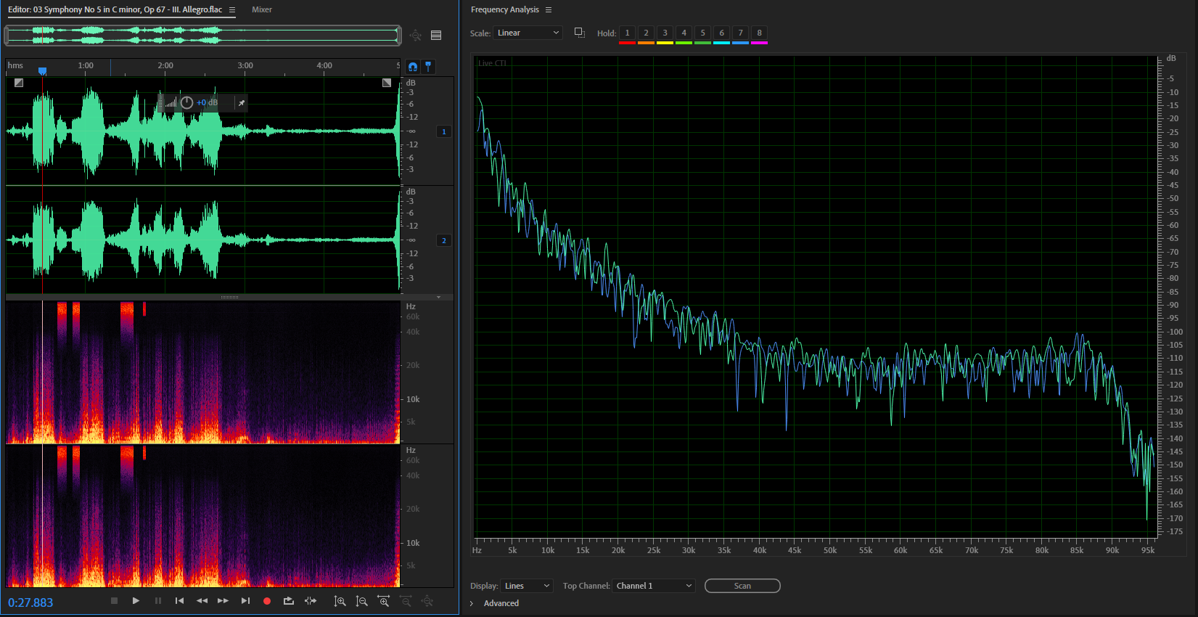Image resolution: width=1198 pixels, height=617 pixels.
Task: Toggle Hold button 7
Action: click(741, 33)
